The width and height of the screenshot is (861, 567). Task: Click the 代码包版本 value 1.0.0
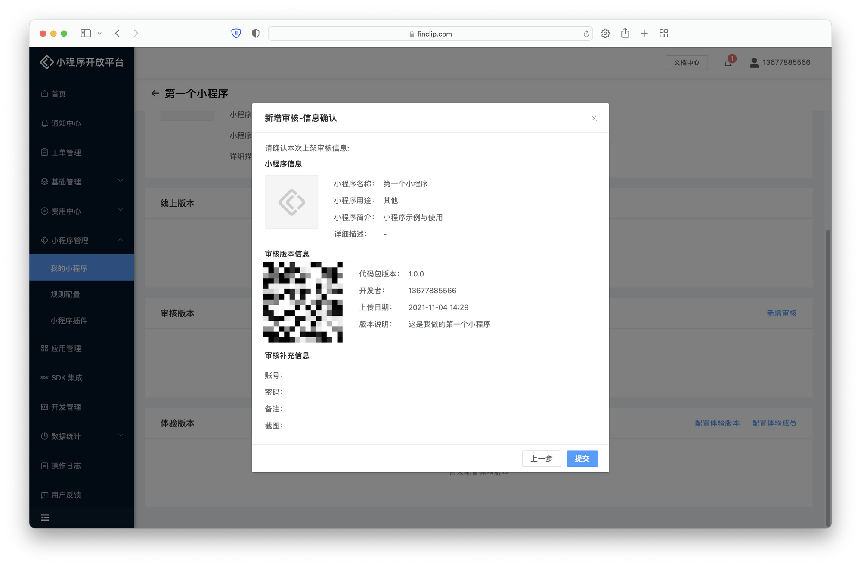tap(416, 274)
